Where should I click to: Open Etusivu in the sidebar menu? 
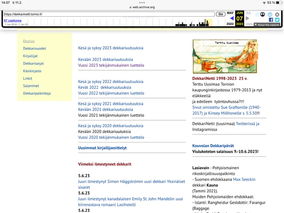click(x=29, y=41)
